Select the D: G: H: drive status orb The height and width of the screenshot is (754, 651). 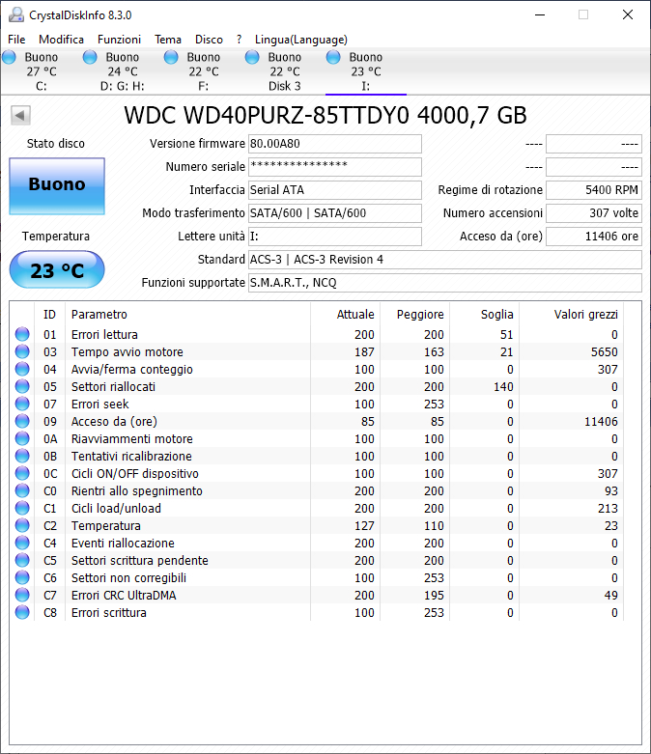tap(90, 57)
